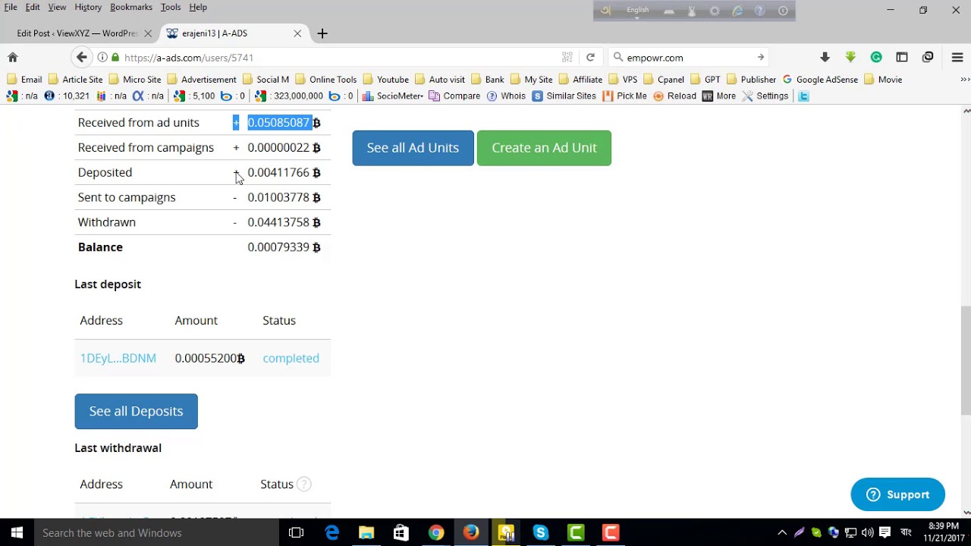Open the Article Site bookmarks folder
The image size is (971, 546).
(x=75, y=80)
